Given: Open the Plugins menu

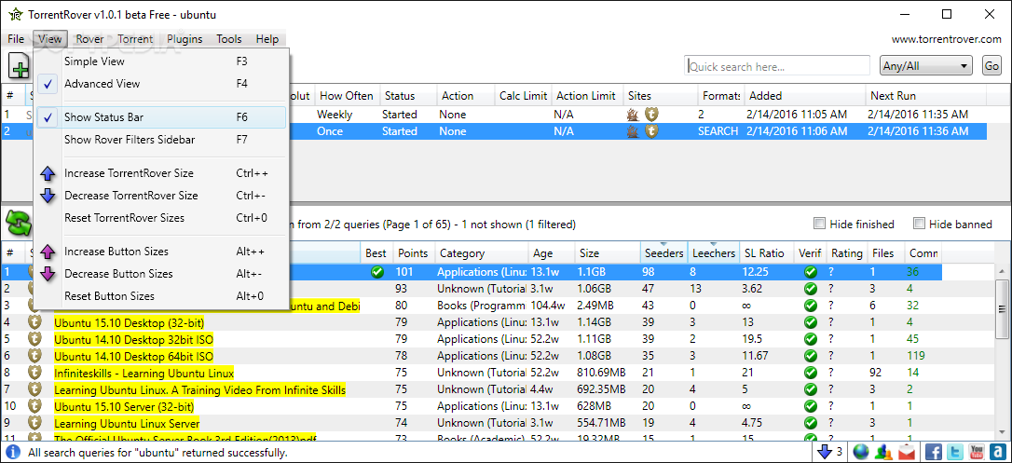Looking at the screenshot, I should [185, 39].
